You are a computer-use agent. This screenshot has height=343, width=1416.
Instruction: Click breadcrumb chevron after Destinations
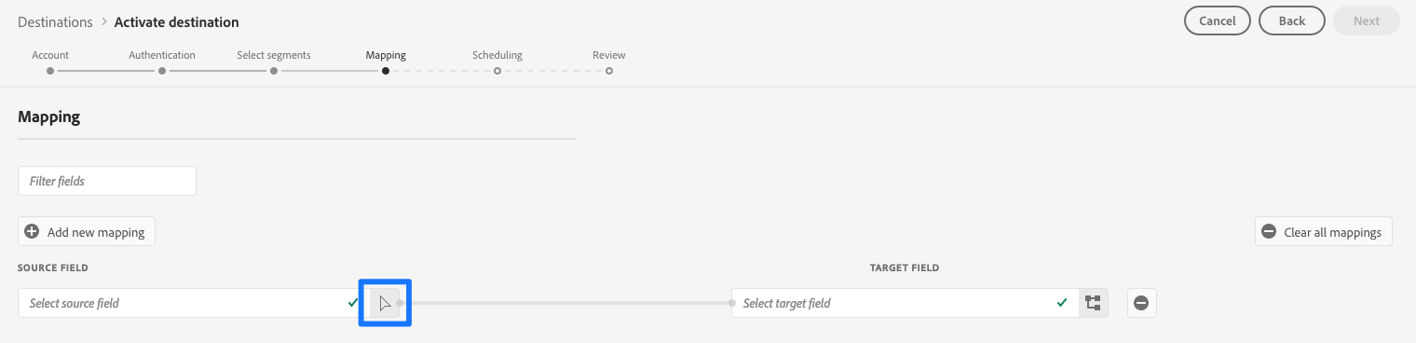[103, 21]
